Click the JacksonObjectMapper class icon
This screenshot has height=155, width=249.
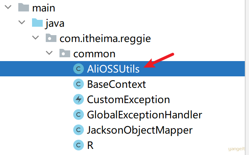[79, 130]
